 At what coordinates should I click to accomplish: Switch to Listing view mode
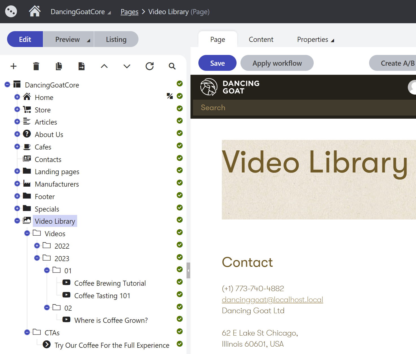click(x=116, y=39)
